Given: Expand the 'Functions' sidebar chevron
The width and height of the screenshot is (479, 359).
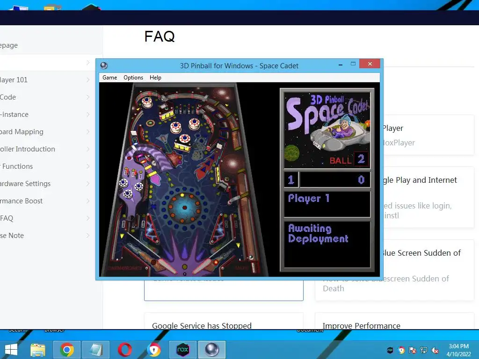Looking at the screenshot, I should pos(88,166).
